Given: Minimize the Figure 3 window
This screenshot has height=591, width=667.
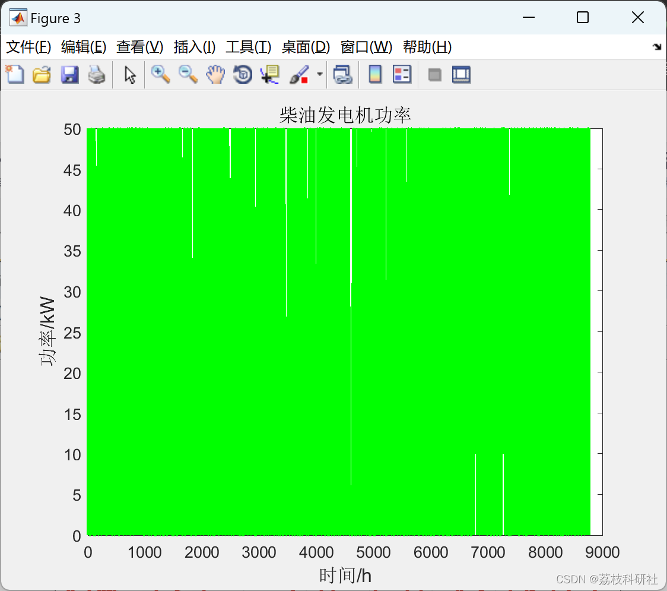Looking at the screenshot, I should click(x=528, y=17).
